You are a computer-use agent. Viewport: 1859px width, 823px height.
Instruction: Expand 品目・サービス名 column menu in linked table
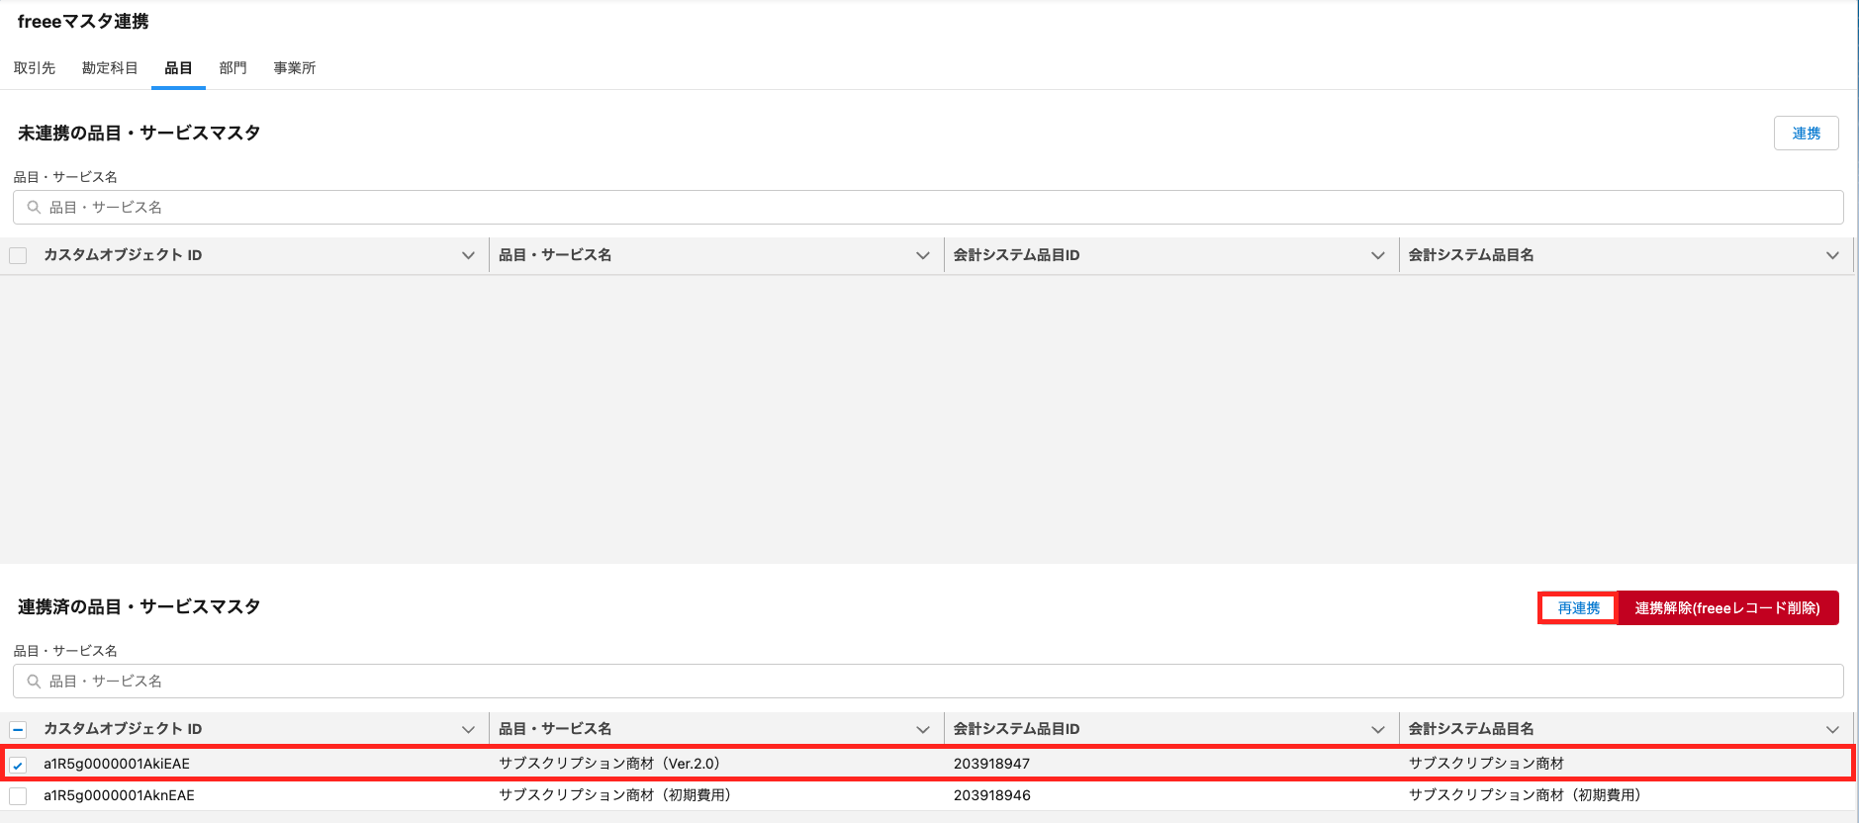click(923, 730)
